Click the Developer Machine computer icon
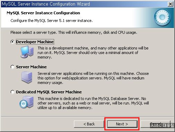 [27, 52]
